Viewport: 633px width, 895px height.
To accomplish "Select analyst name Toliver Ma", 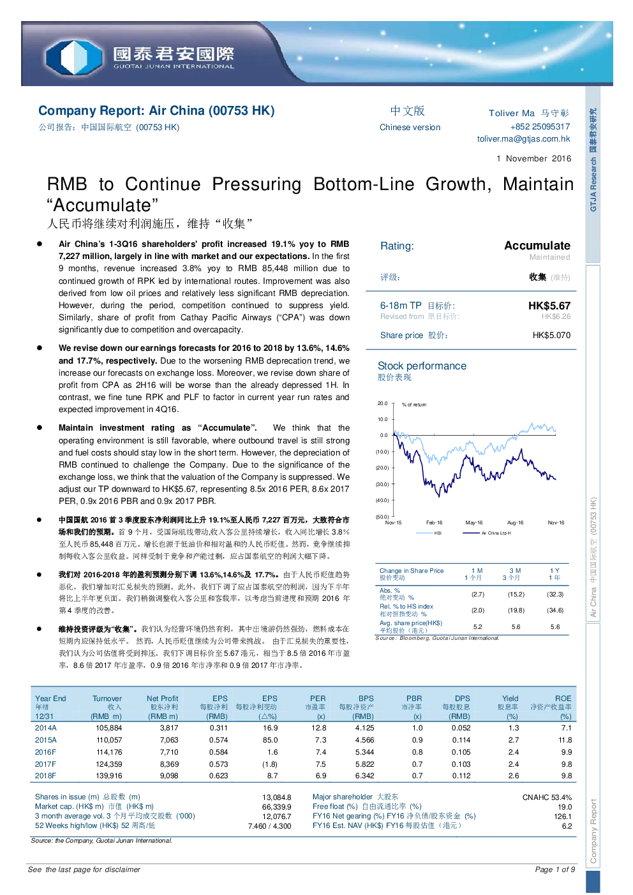I will pyautogui.click(x=512, y=113).
